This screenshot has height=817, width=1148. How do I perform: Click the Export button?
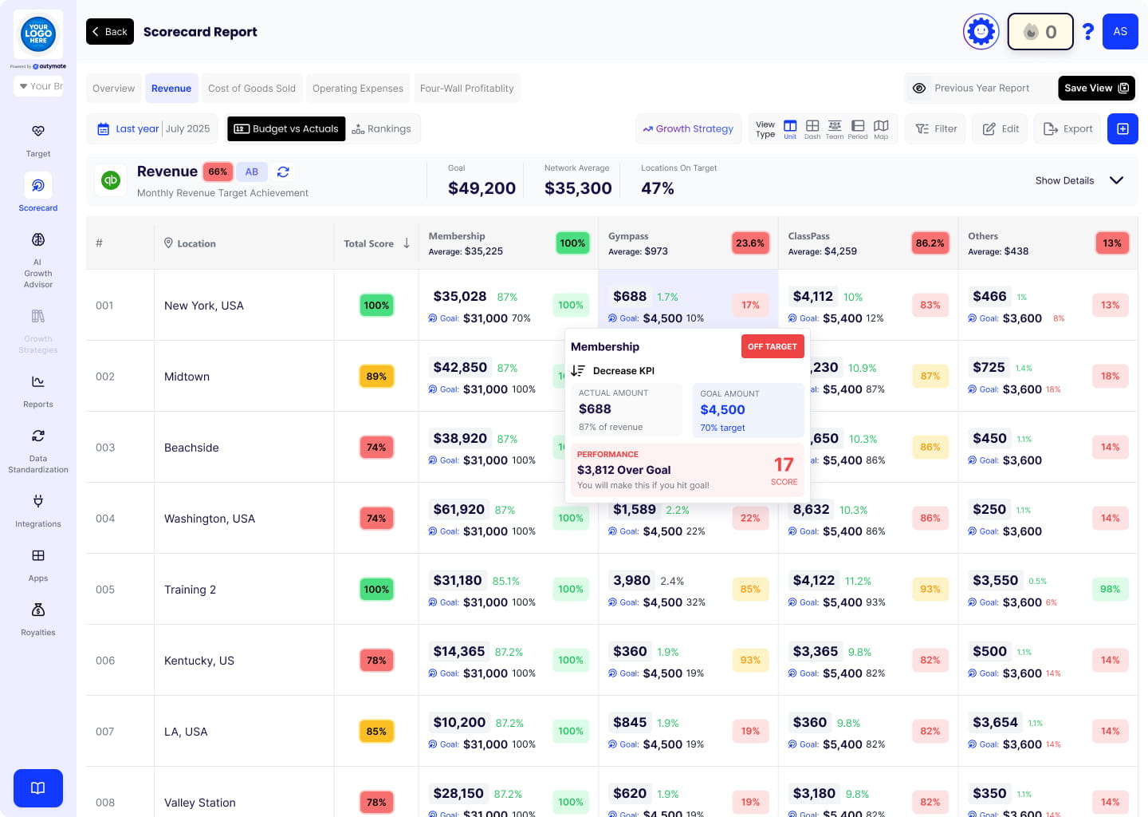click(1068, 129)
